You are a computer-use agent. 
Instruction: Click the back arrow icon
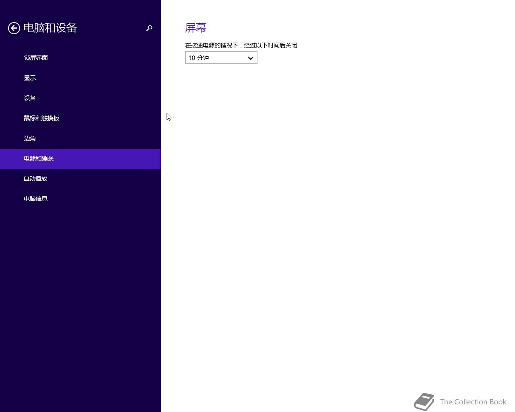14,28
